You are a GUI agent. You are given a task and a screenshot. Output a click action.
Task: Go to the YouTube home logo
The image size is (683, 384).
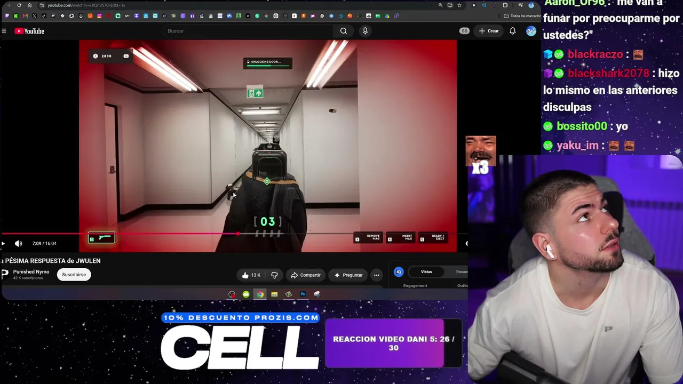pos(29,31)
